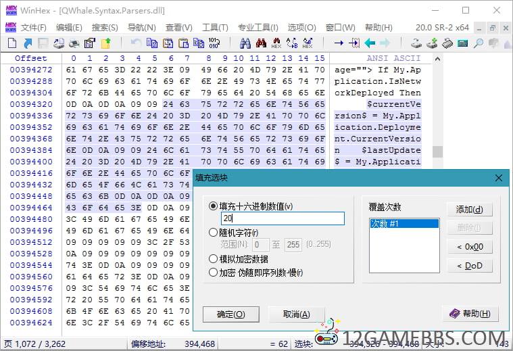Click the 添加(d) add pass button

tap(470, 209)
